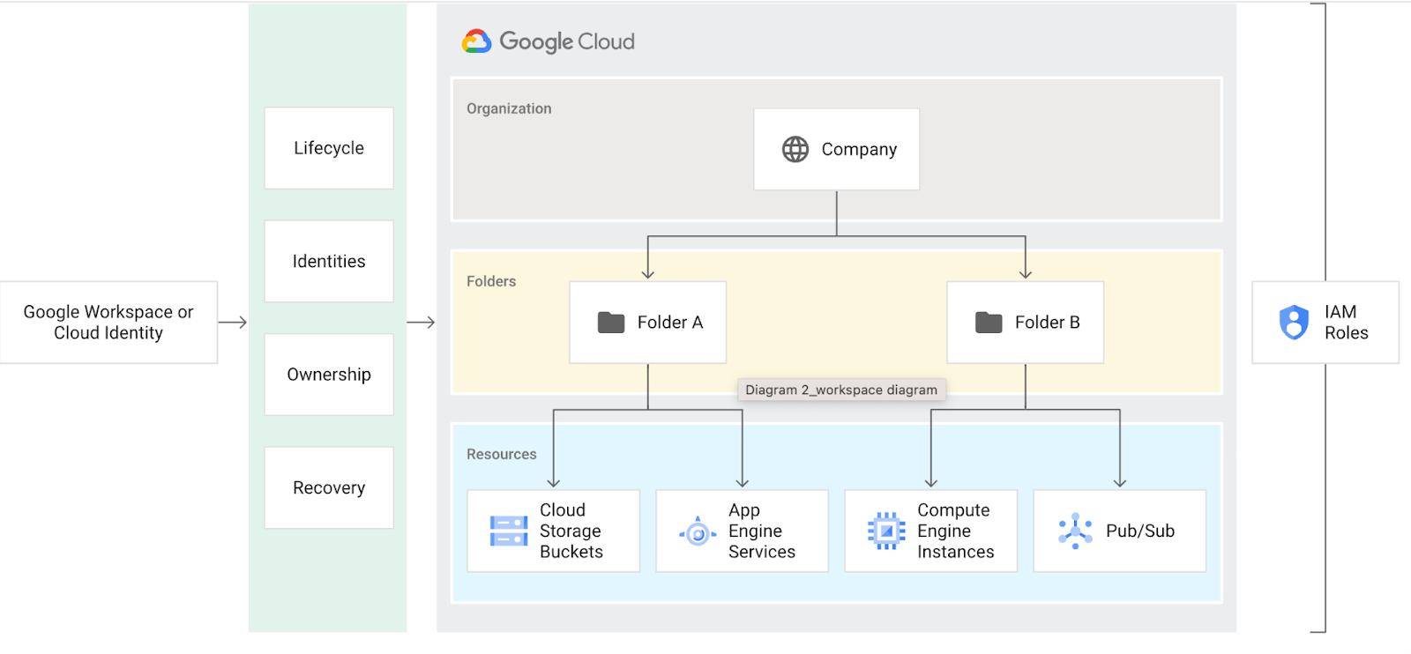Click the App Engine Services icon
The height and width of the screenshot is (654, 1411).
click(x=698, y=532)
